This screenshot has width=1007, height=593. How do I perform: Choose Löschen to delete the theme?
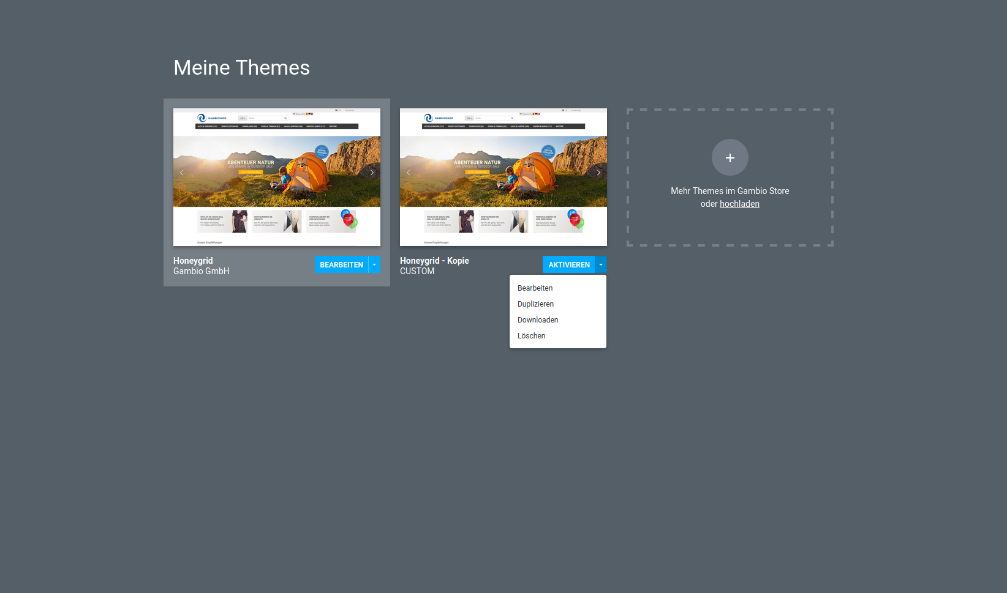[531, 336]
